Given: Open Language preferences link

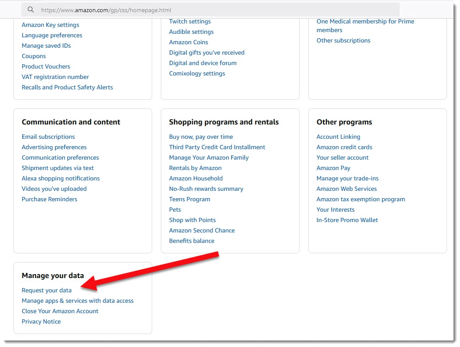Looking at the screenshot, I should coord(52,35).
